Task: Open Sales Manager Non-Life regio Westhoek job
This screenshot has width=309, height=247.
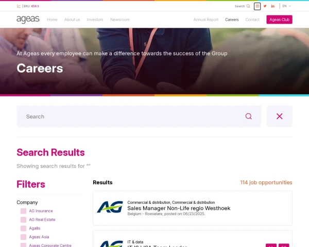Action: (179, 208)
